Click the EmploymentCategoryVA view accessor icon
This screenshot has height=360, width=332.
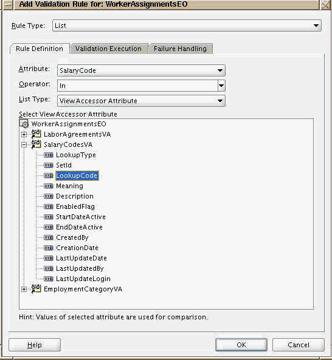[36, 289]
